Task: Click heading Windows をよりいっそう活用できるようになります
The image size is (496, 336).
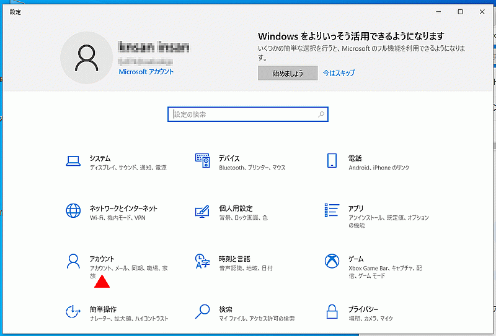Action: (351, 37)
